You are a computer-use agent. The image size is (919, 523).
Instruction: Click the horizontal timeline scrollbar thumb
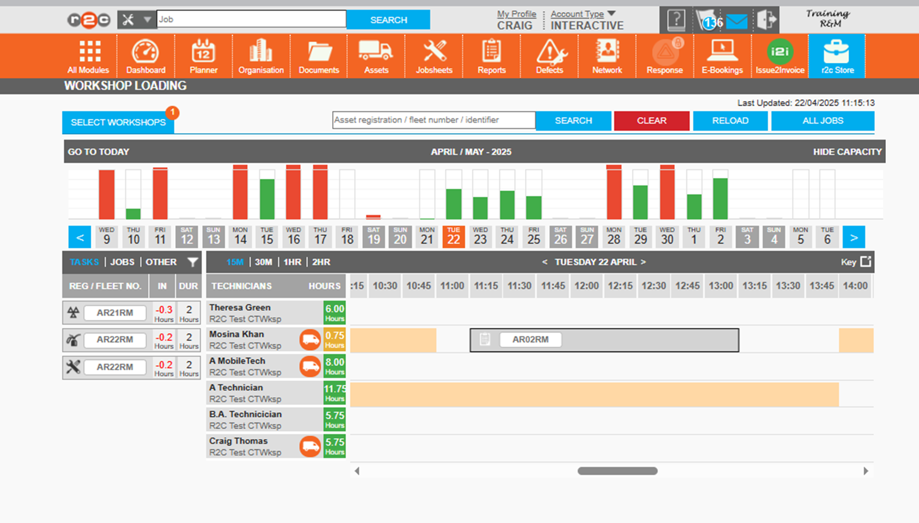(x=617, y=471)
